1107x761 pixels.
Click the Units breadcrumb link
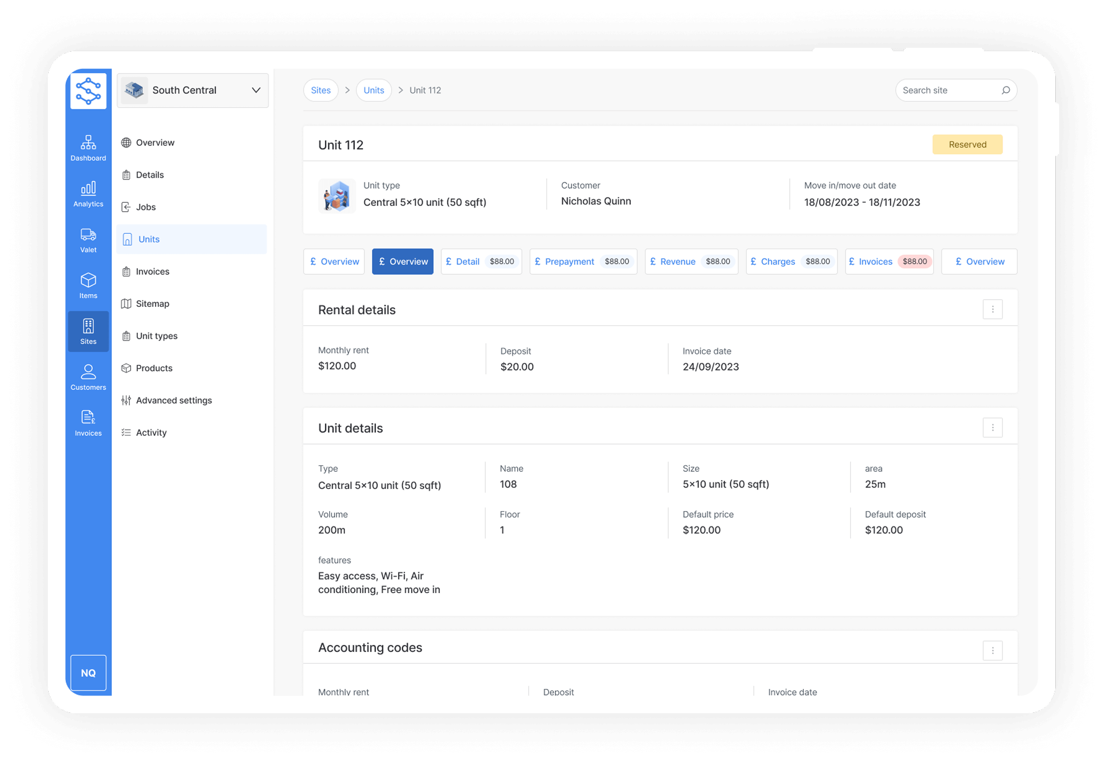(374, 90)
